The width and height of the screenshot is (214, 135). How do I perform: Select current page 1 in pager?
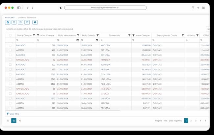point(186,121)
